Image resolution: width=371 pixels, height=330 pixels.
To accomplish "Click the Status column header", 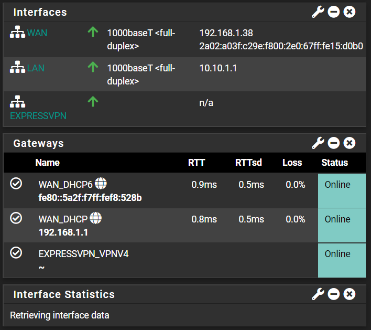I will 334,163.
